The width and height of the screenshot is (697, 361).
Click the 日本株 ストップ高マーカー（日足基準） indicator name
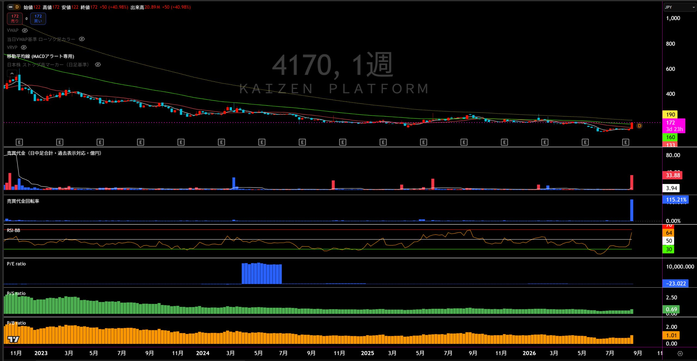(49, 65)
